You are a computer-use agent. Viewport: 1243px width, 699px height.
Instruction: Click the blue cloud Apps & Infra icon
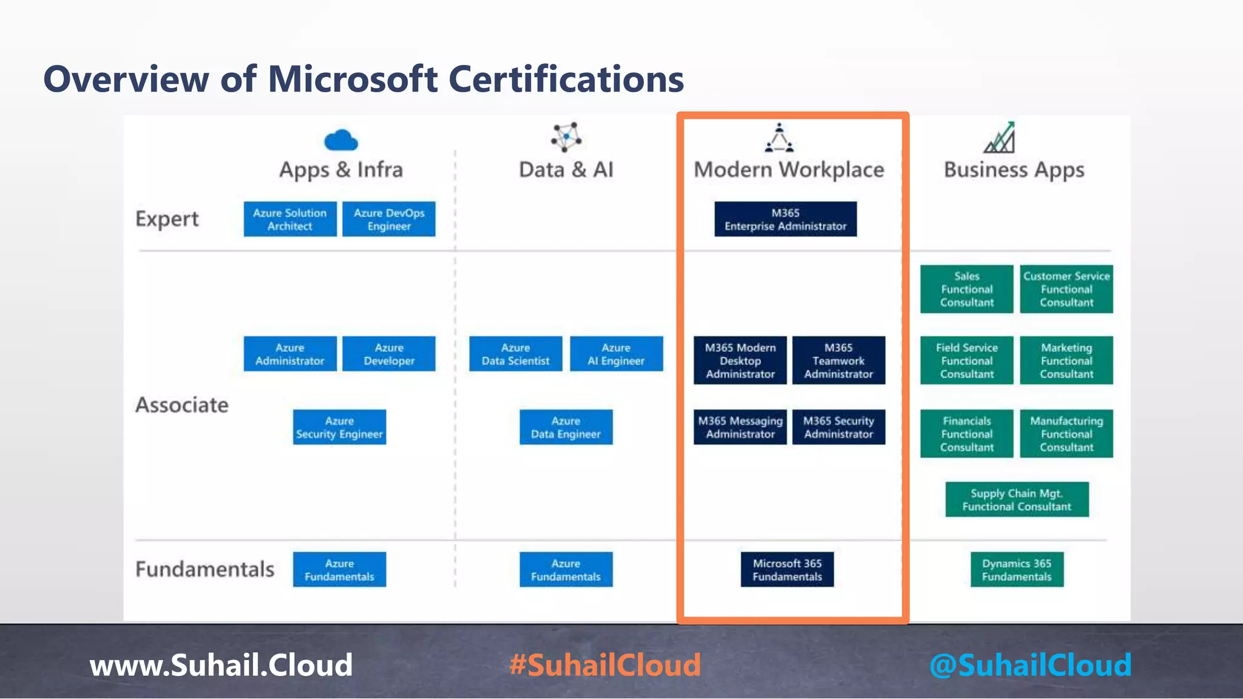pos(341,140)
